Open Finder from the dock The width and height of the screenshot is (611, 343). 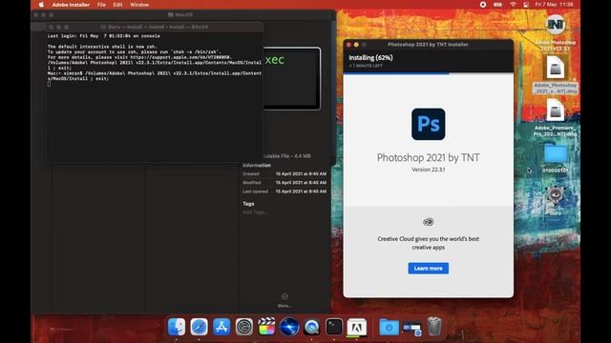click(x=177, y=327)
